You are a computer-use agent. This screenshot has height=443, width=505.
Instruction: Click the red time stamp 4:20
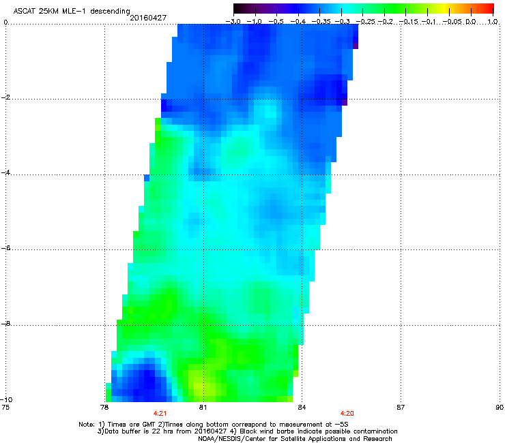click(347, 414)
